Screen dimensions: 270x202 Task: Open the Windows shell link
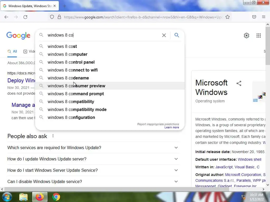tap(249, 159)
